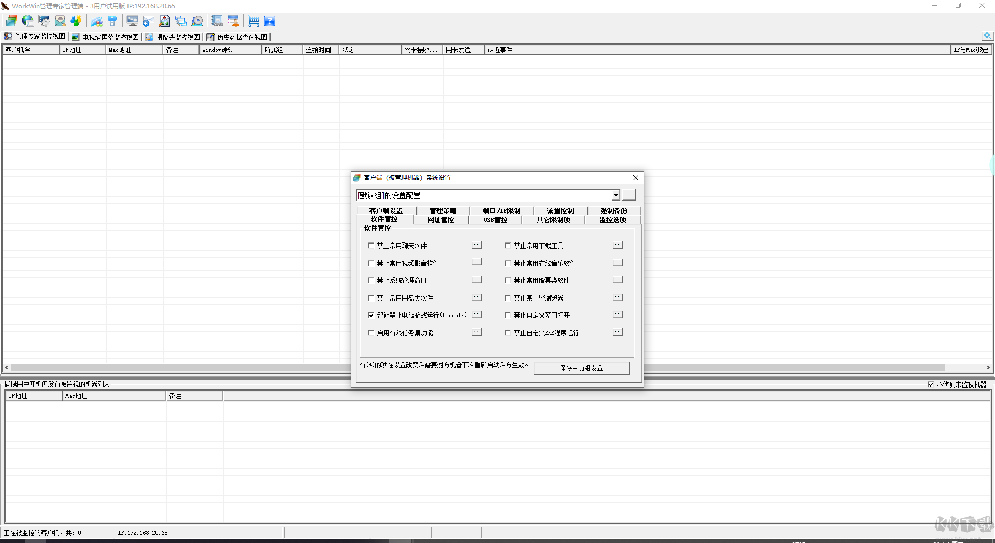995x543 pixels.
Task: Click the ... button beside the group dropdown
Action: pyautogui.click(x=628, y=195)
